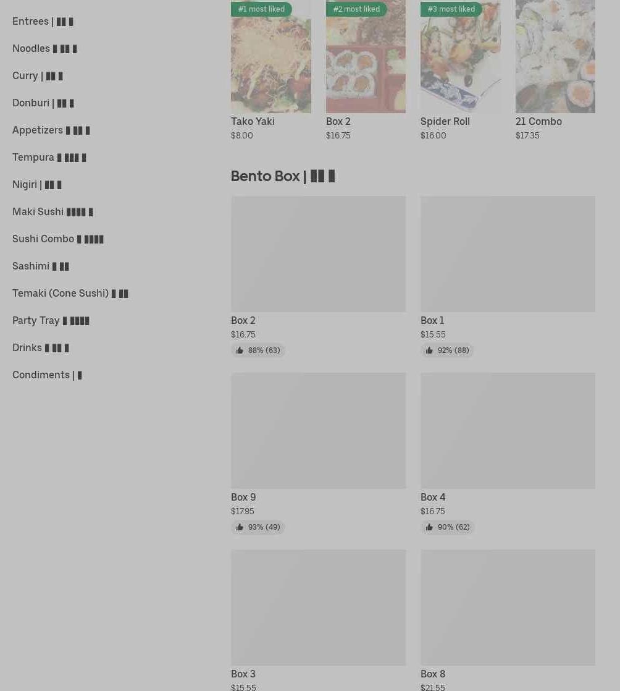Go to the Entrees menu section

pos(43,21)
